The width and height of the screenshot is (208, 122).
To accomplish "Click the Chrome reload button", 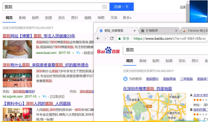I will (112, 38).
